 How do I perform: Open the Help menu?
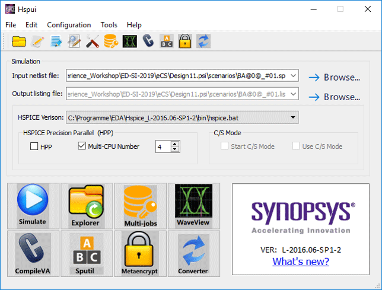tap(134, 25)
